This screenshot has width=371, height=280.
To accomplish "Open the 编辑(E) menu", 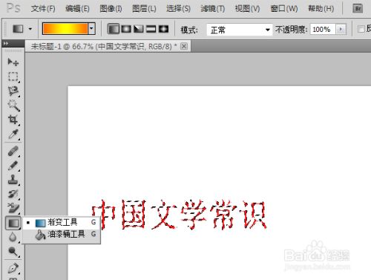I will pos(77,9).
